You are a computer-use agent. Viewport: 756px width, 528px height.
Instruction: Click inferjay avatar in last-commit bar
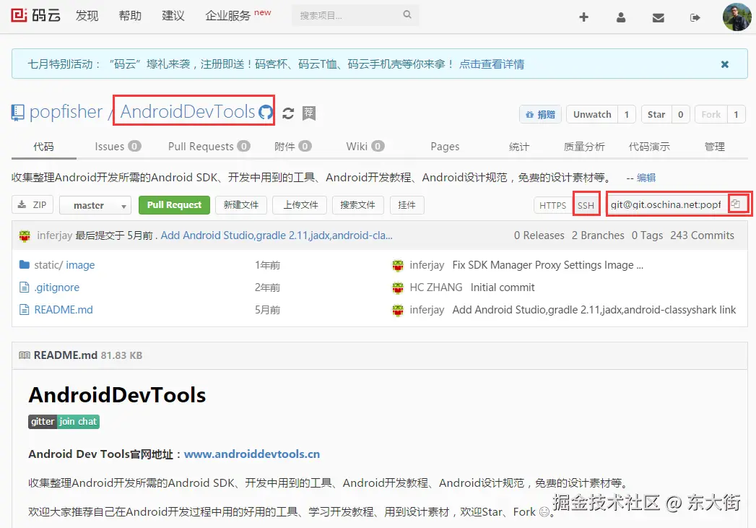(25, 235)
